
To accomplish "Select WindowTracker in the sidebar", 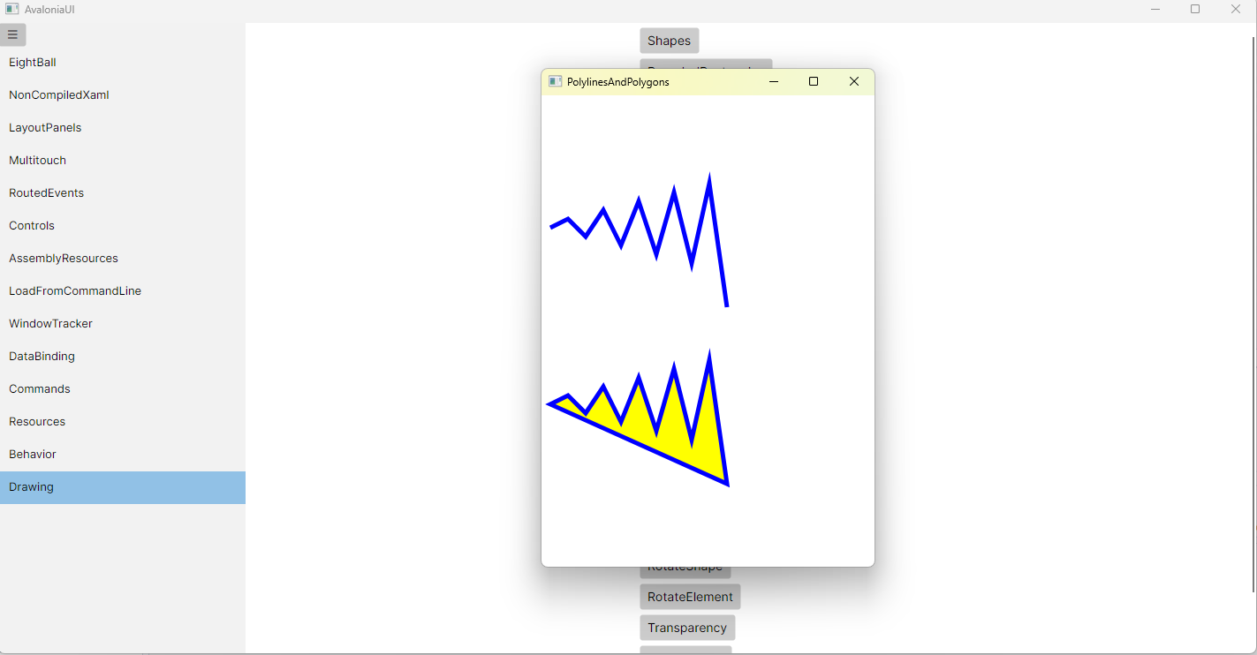I will 123,324.
